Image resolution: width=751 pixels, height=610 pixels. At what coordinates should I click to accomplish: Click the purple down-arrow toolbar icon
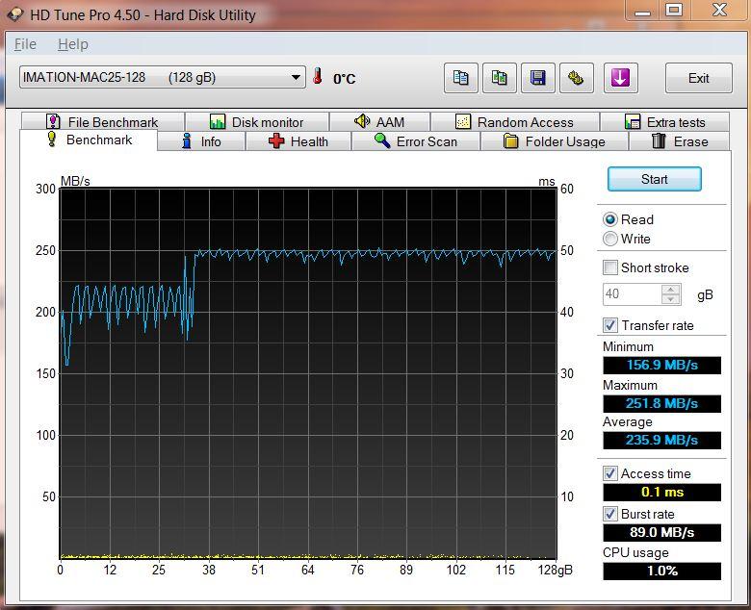(620, 78)
